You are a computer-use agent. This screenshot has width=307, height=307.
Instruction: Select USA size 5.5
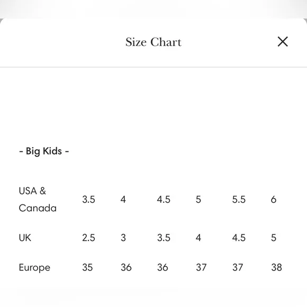tap(239, 200)
